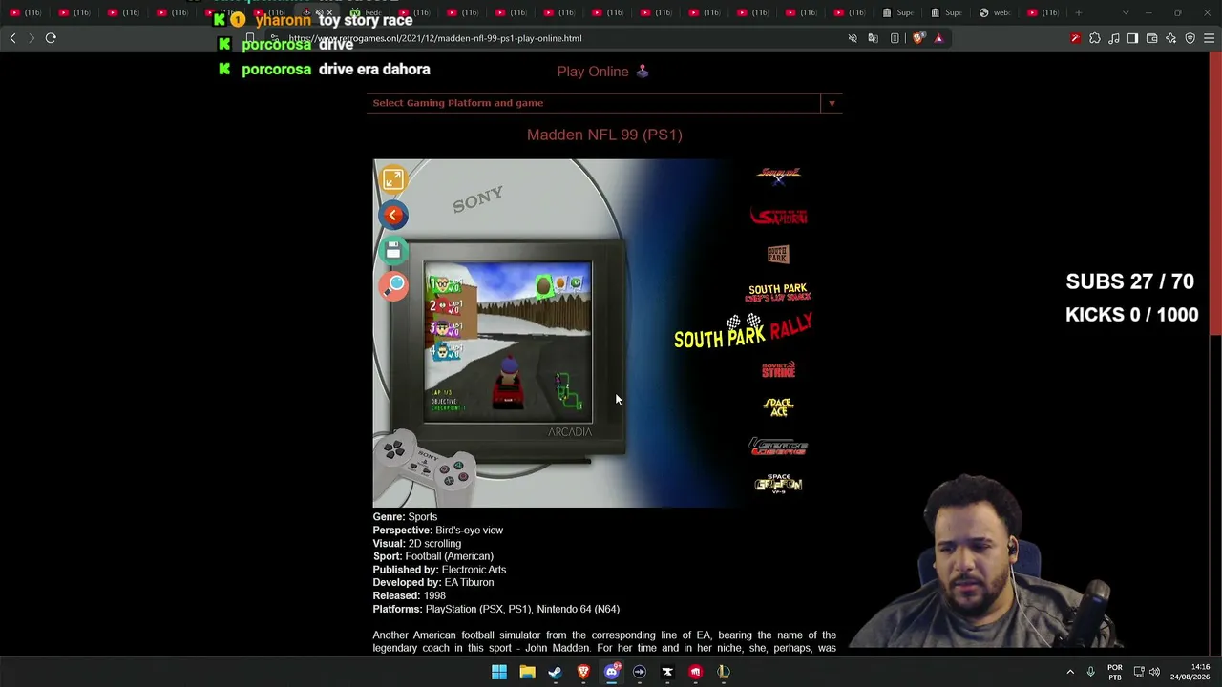Click 'Bird's-eye view' perspective text
This screenshot has height=687, width=1222.
(x=469, y=531)
